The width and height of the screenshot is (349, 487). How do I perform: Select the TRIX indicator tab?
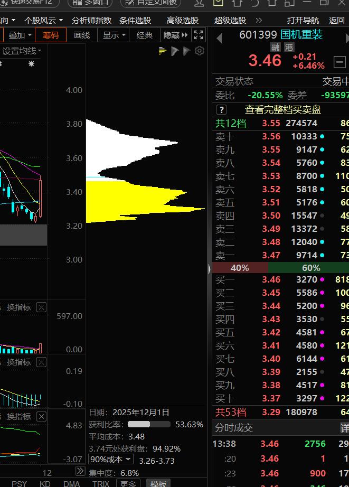[x=101, y=484]
